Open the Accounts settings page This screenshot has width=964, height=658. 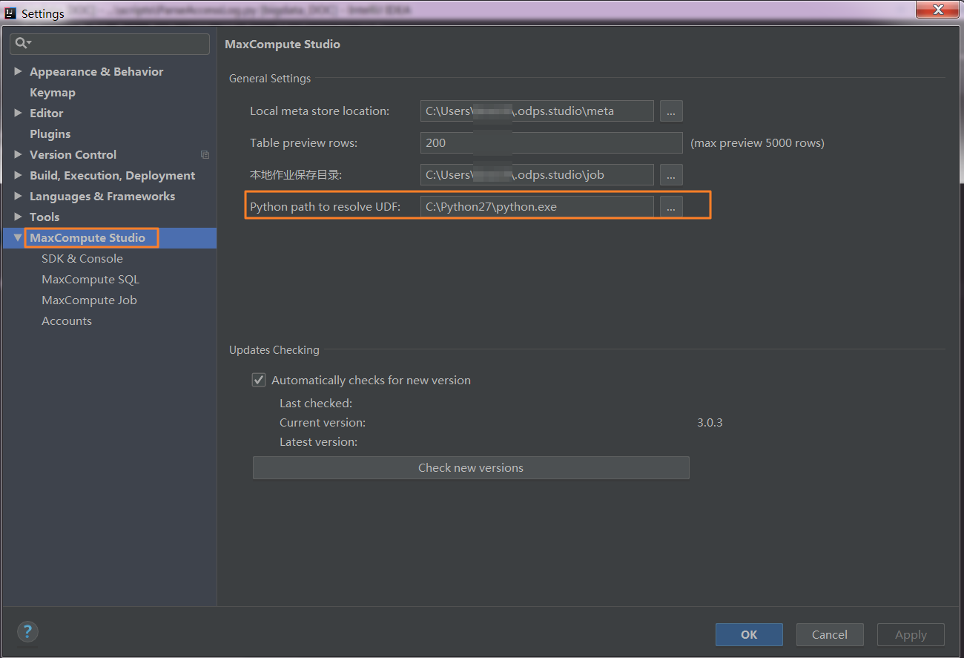click(67, 320)
